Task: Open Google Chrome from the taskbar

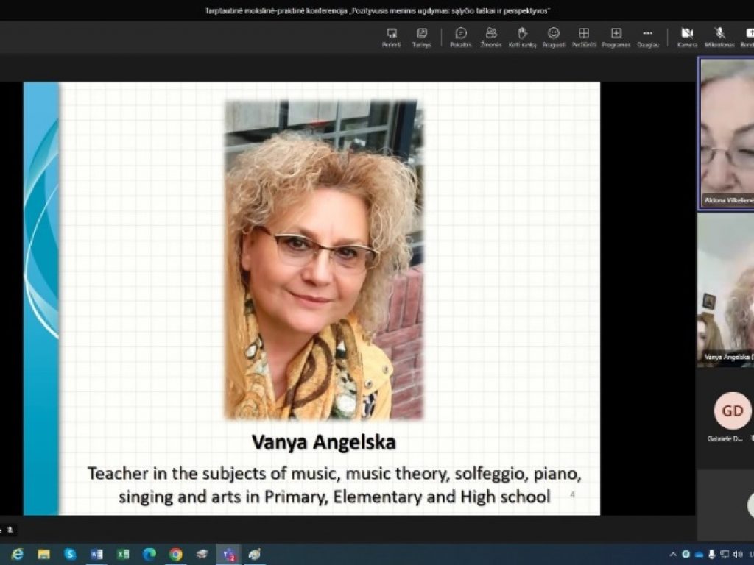Action: 176,555
